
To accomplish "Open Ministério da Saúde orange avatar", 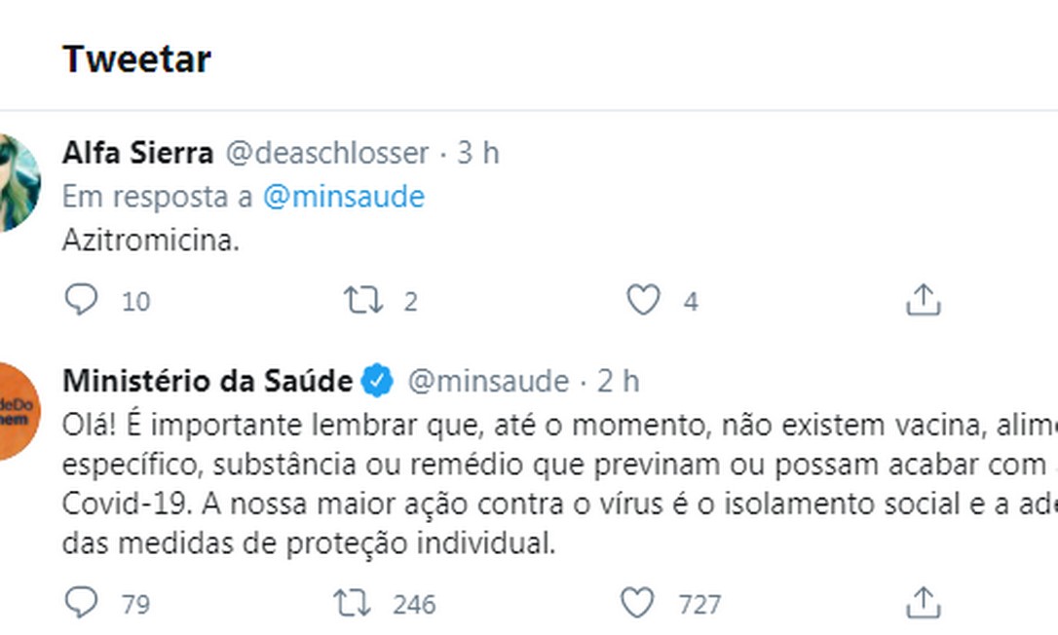I will click(19, 410).
